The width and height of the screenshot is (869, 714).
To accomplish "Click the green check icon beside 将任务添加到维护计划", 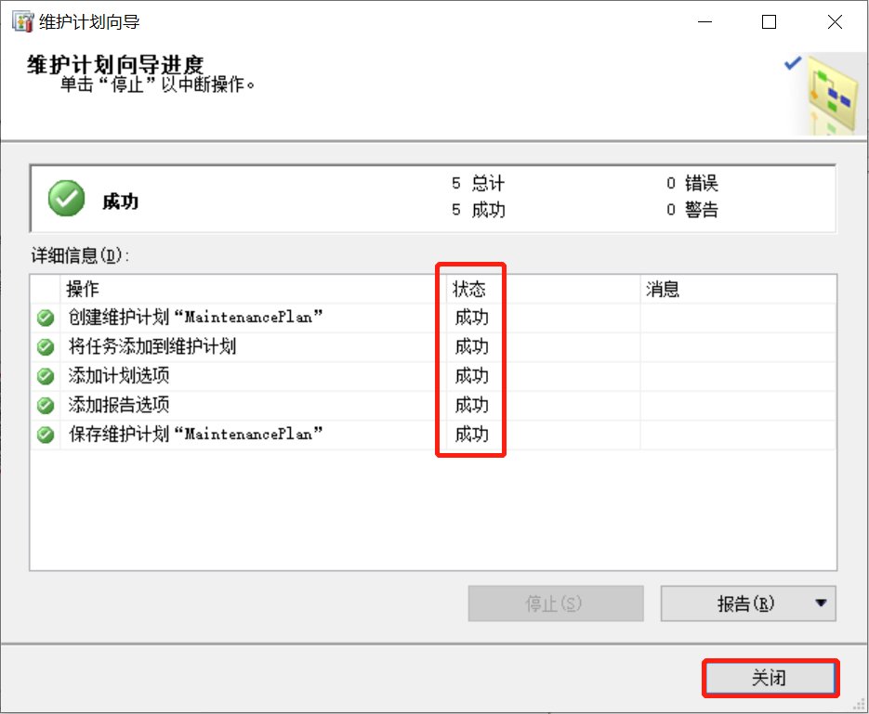I will point(46,347).
